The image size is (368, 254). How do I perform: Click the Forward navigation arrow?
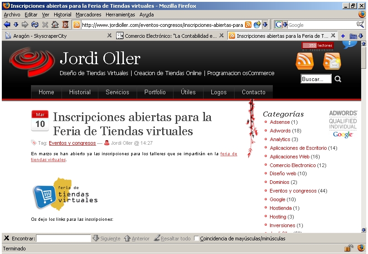point(25,25)
